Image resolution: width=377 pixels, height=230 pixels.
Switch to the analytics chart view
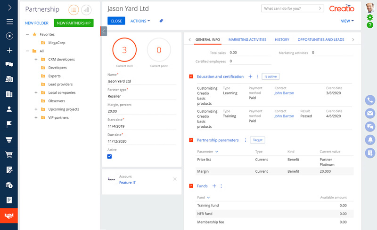pos(86,9)
